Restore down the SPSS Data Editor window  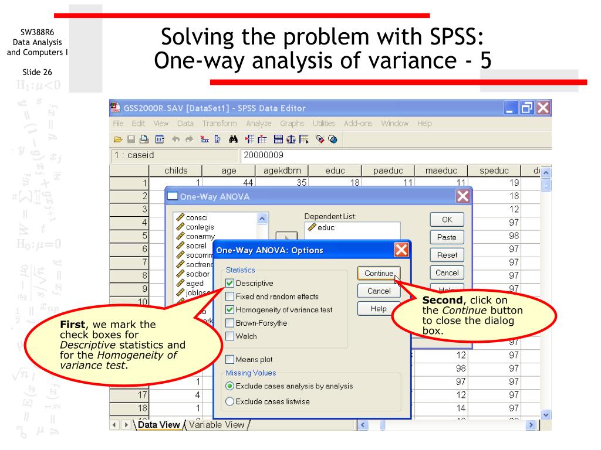pos(526,108)
